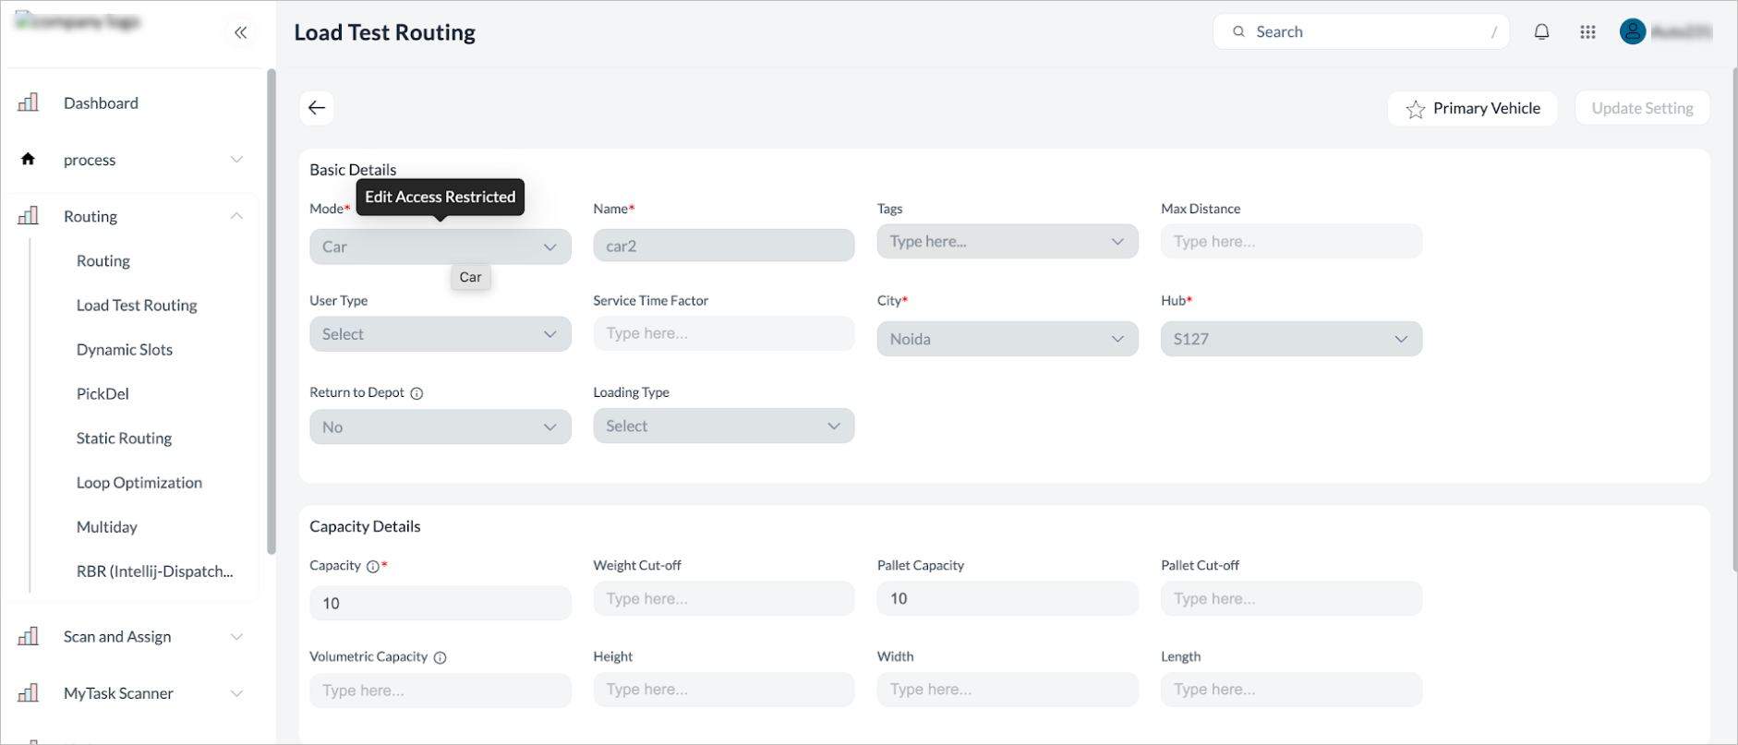Click the Volumetric Capacity input
Image resolution: width=1738 pixels, height=745 pixels.
pos(441,691)
